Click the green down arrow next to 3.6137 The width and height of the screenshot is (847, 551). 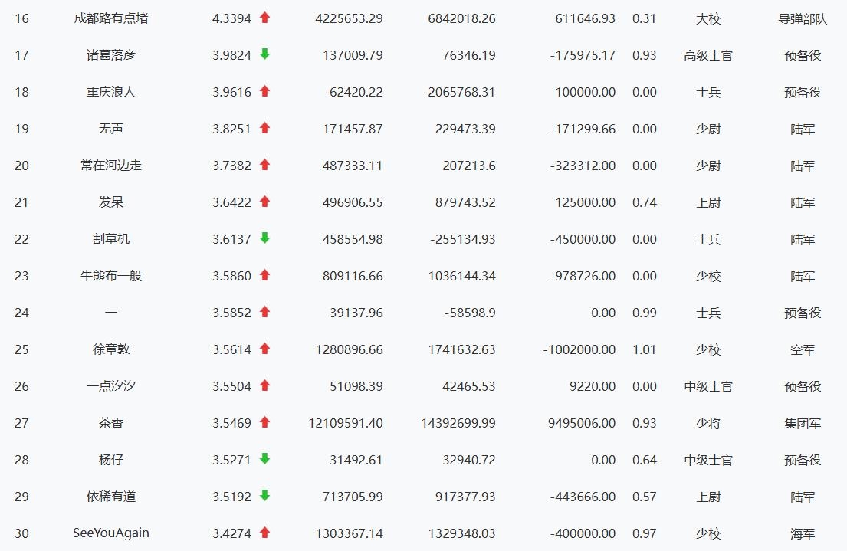264,238
